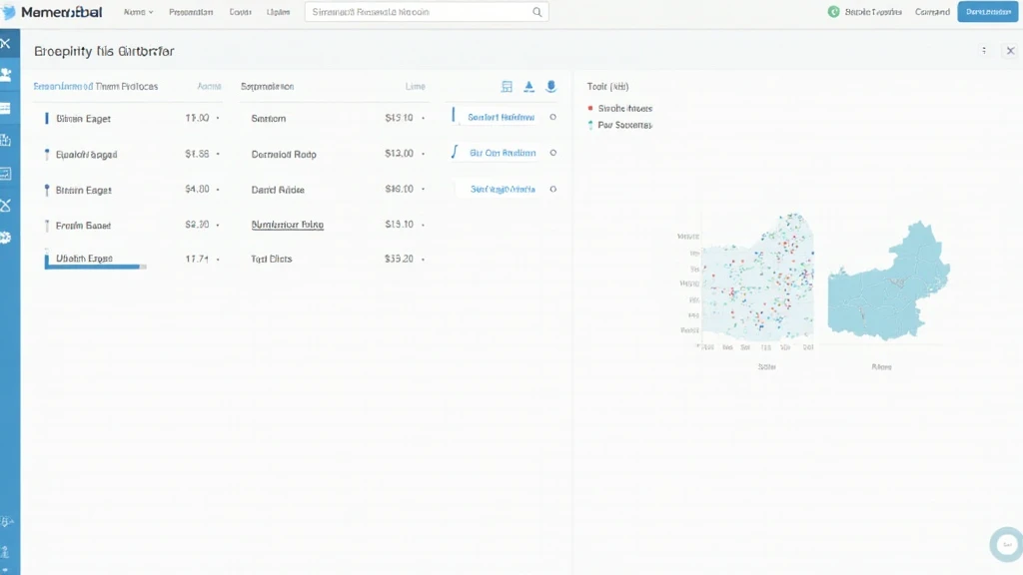The width and height of the screenshot is (1023, 575).
Task: Click the magnifier icon in the search box
Action: tap(537, 12)
